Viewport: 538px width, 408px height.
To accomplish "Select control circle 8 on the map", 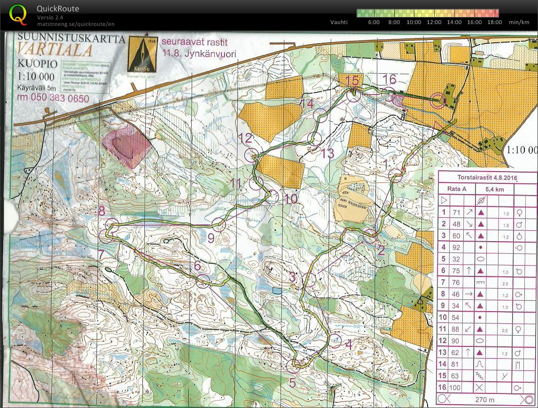I will (x=112, y=225).
